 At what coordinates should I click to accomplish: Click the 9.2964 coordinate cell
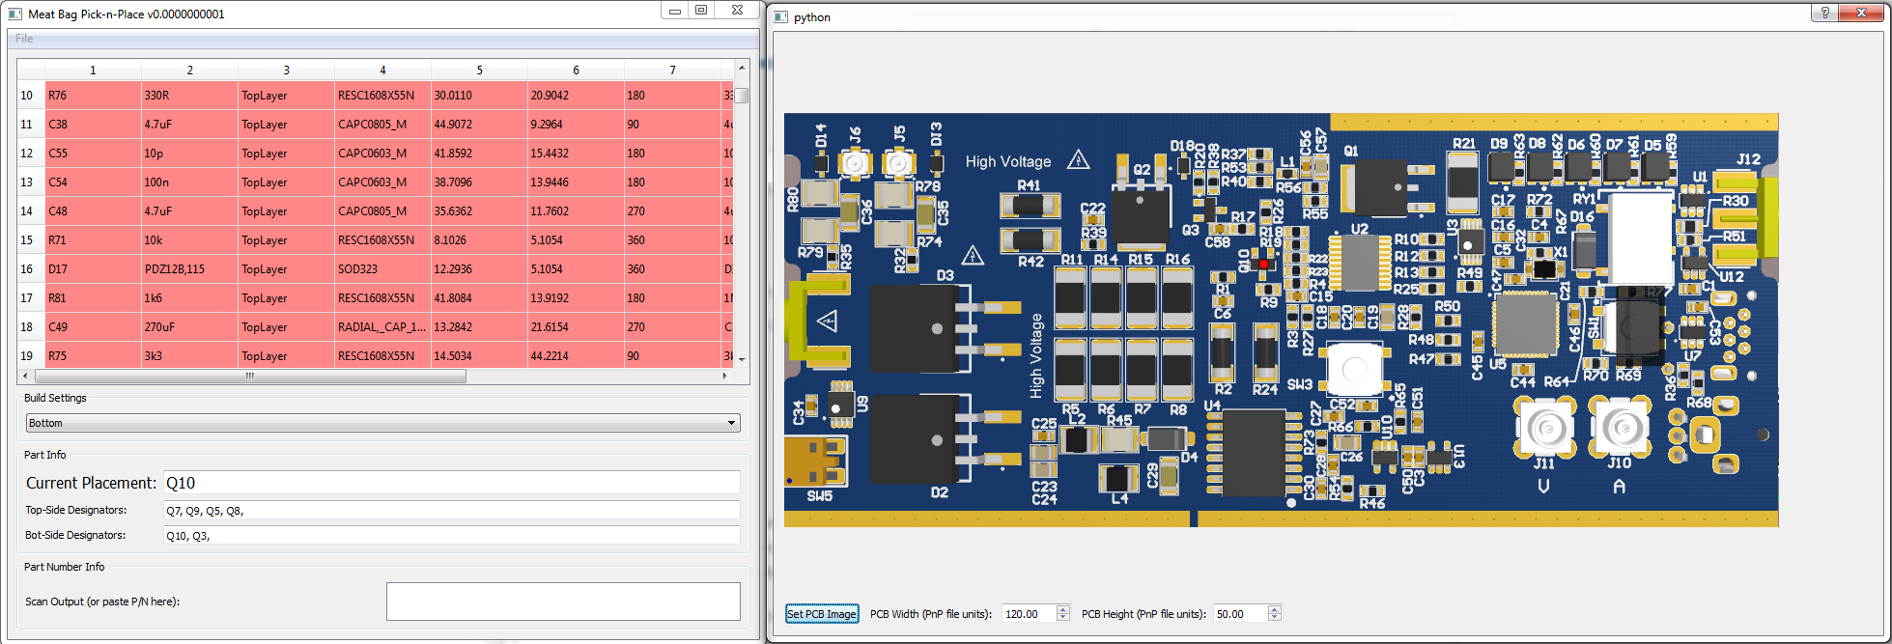coord(576,125)
